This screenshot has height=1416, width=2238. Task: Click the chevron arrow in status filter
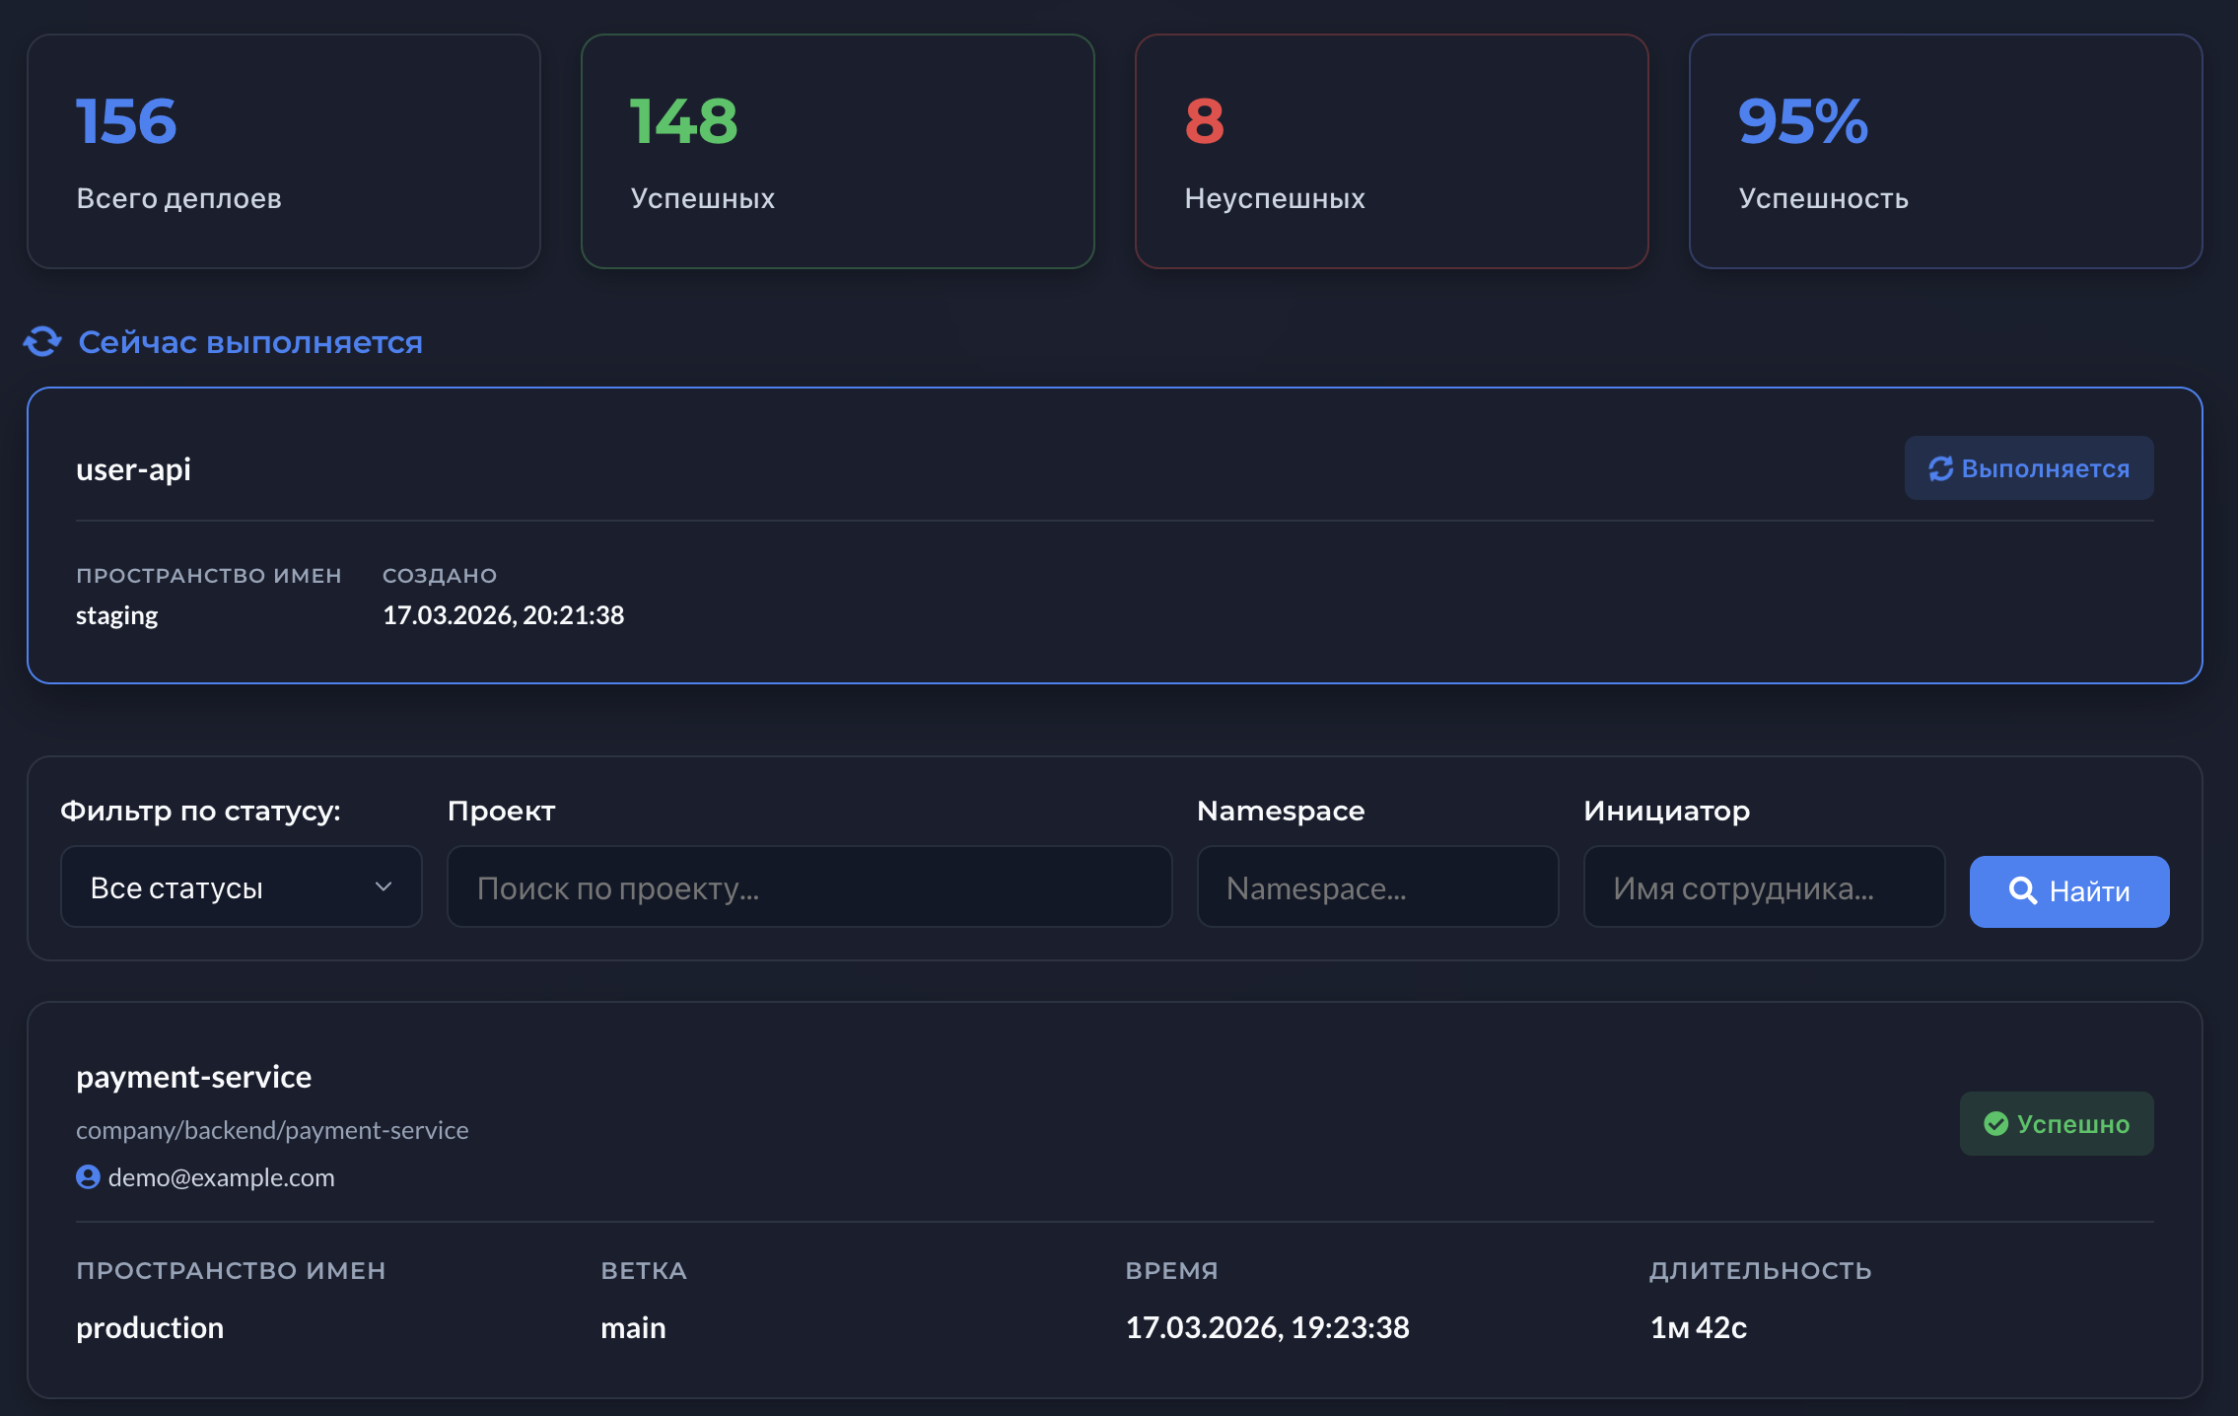tap(384, 887)
